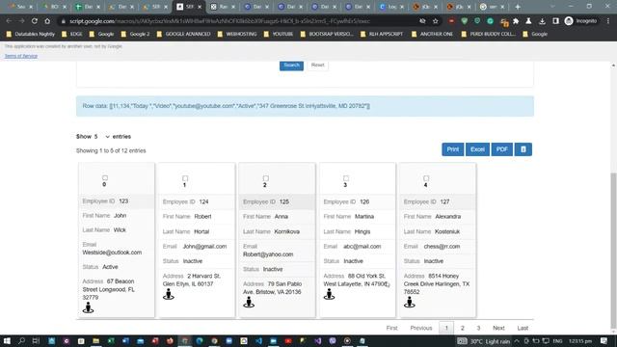Viewport: 617px width, 347px height.
Task: Click the person icon on Robert Hortal's card
Action: (x=169, y=294)
